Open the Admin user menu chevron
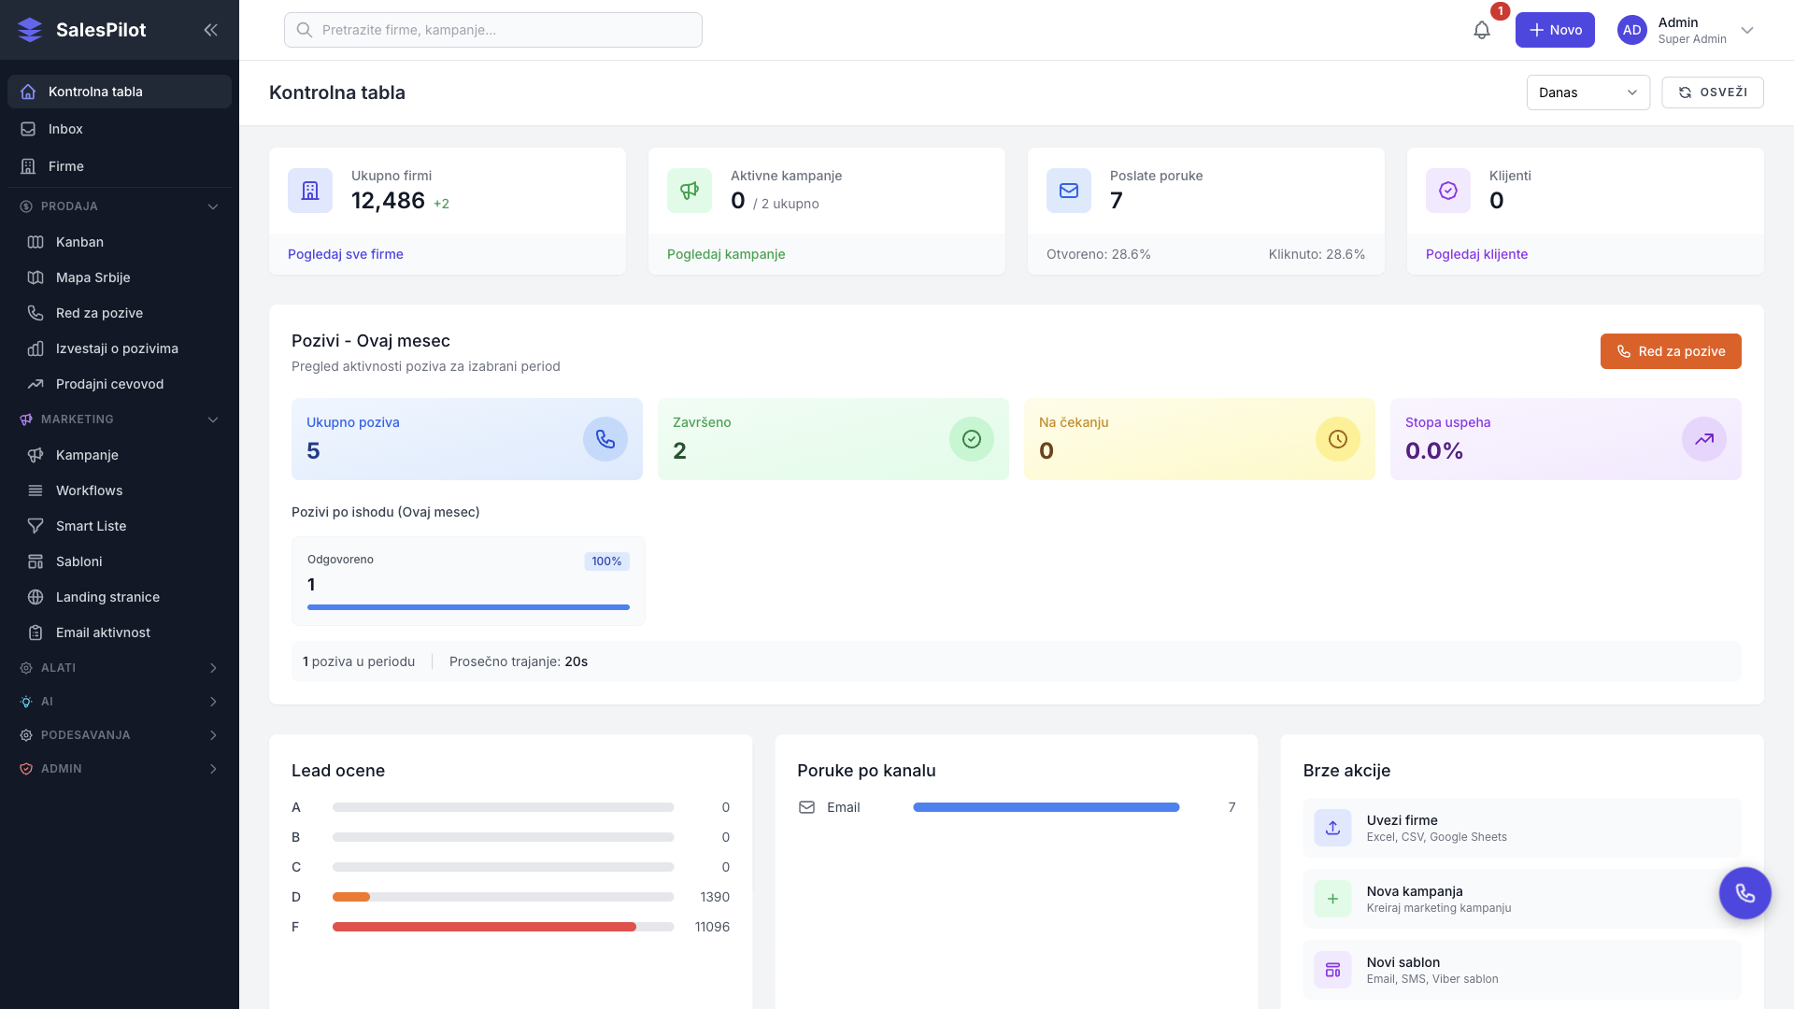 (1747, 30)
